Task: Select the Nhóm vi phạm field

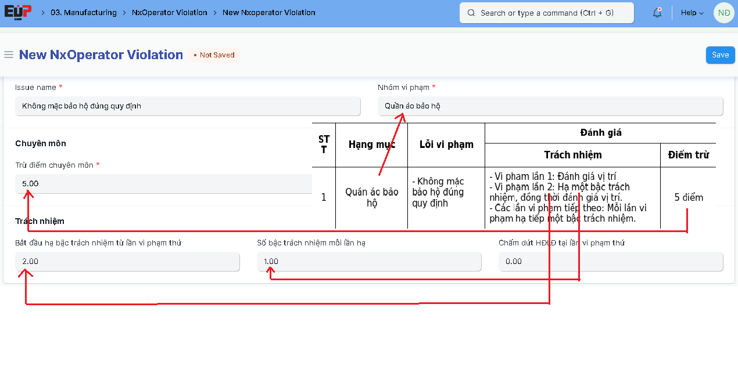Action: click(550, 106)
